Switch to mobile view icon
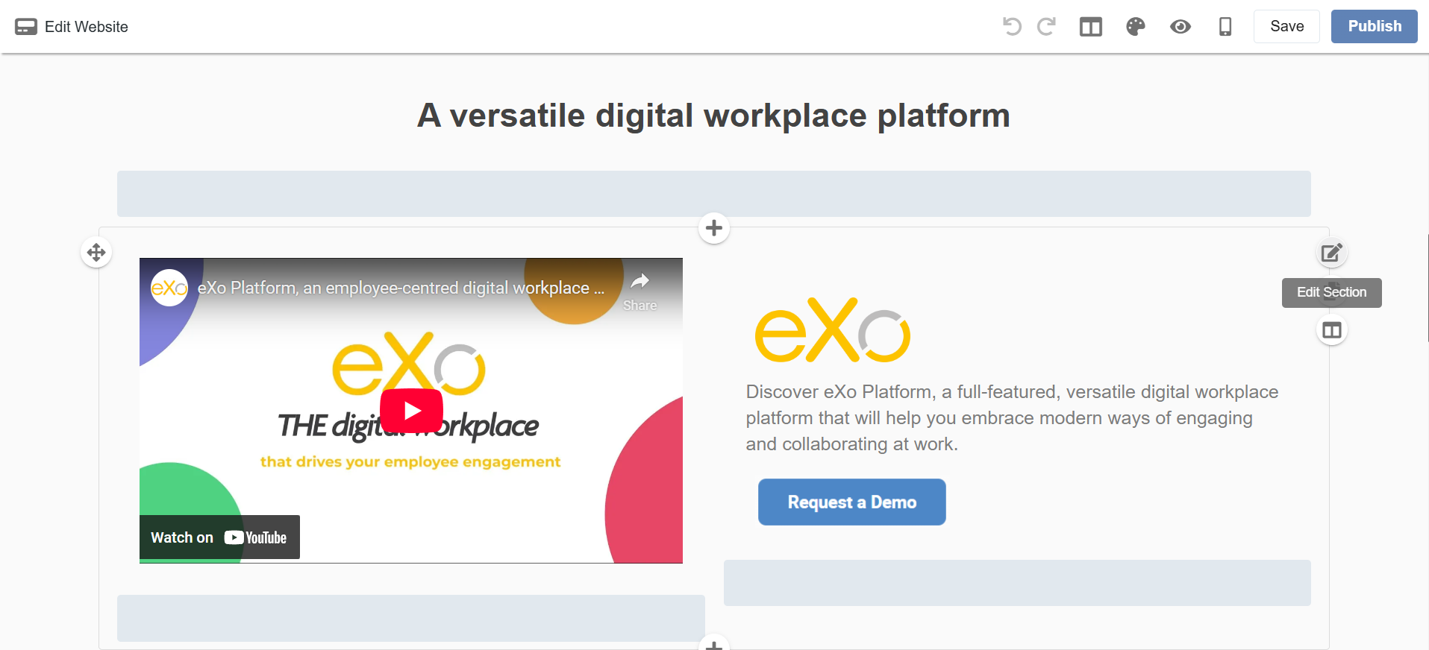This screenshot has height=650, width=1429. (x=1225, y=27)
